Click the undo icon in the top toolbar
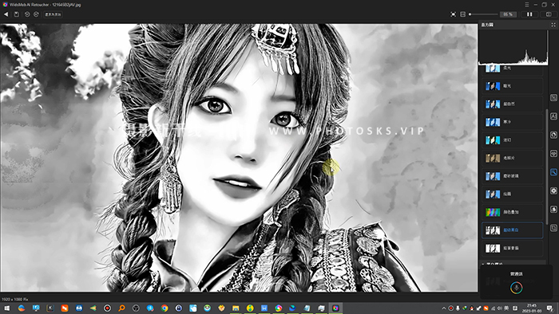 point(27,14)
